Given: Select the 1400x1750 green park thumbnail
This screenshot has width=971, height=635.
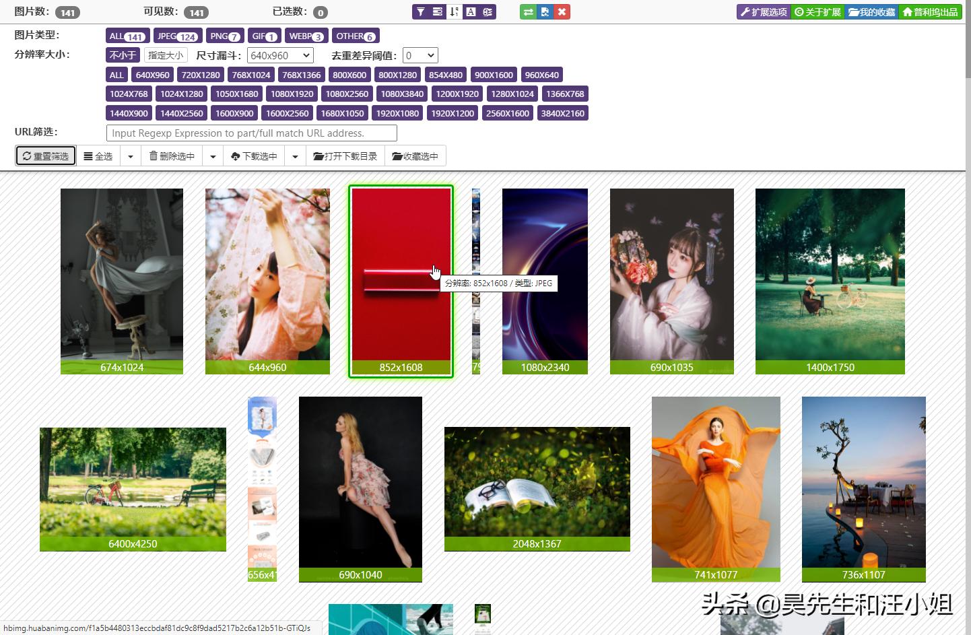Looking at the screenshot, I should point(830,281).
